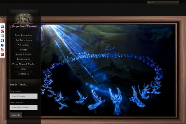Screen dimensions: 186x124
Task: Open Art Techniques menu item
Action: click(x=24, y=40)
